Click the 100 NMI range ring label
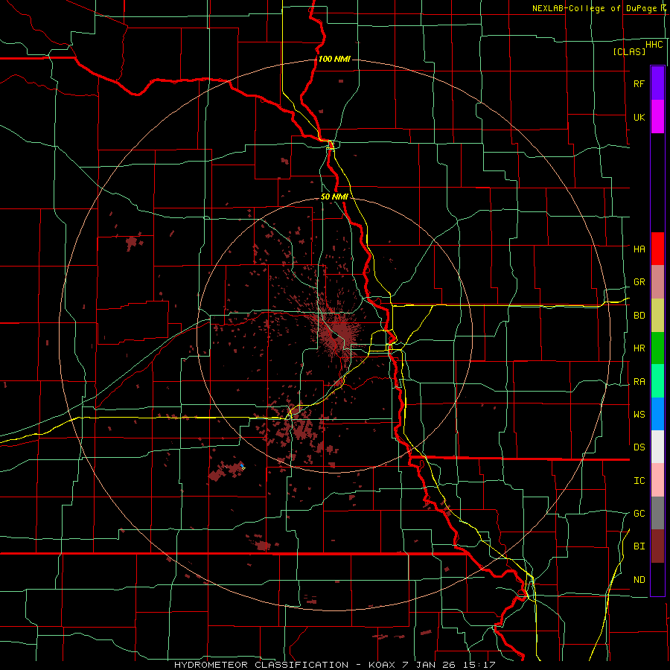 click(334, 59)
